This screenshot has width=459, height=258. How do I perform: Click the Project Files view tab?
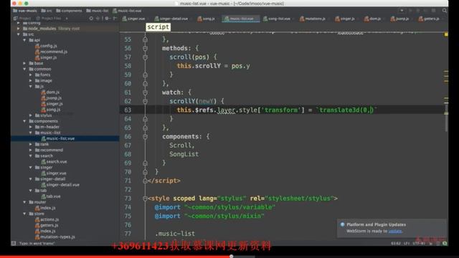click(x=49, y=19)
